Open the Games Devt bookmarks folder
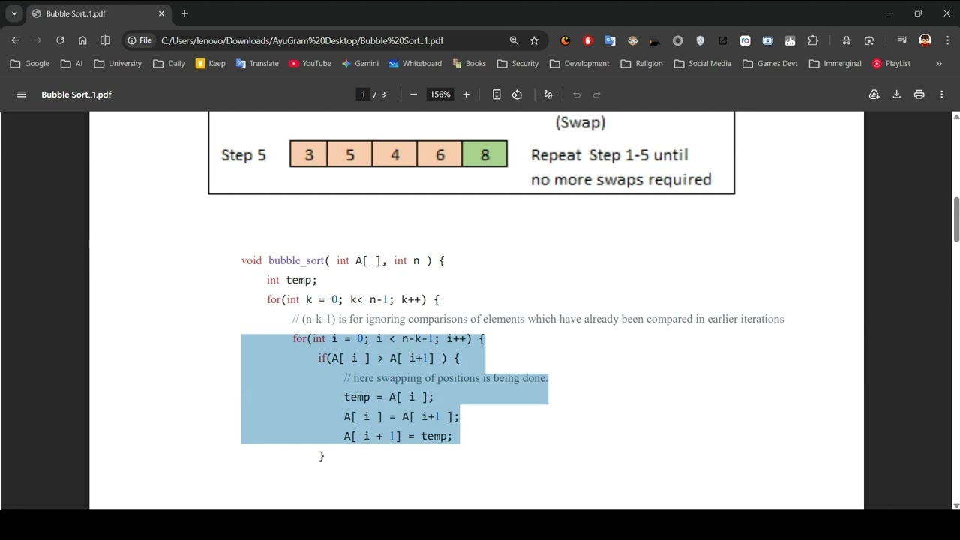Image resolution: width=960 pixels, height=540 pixels. coord(770,64)
